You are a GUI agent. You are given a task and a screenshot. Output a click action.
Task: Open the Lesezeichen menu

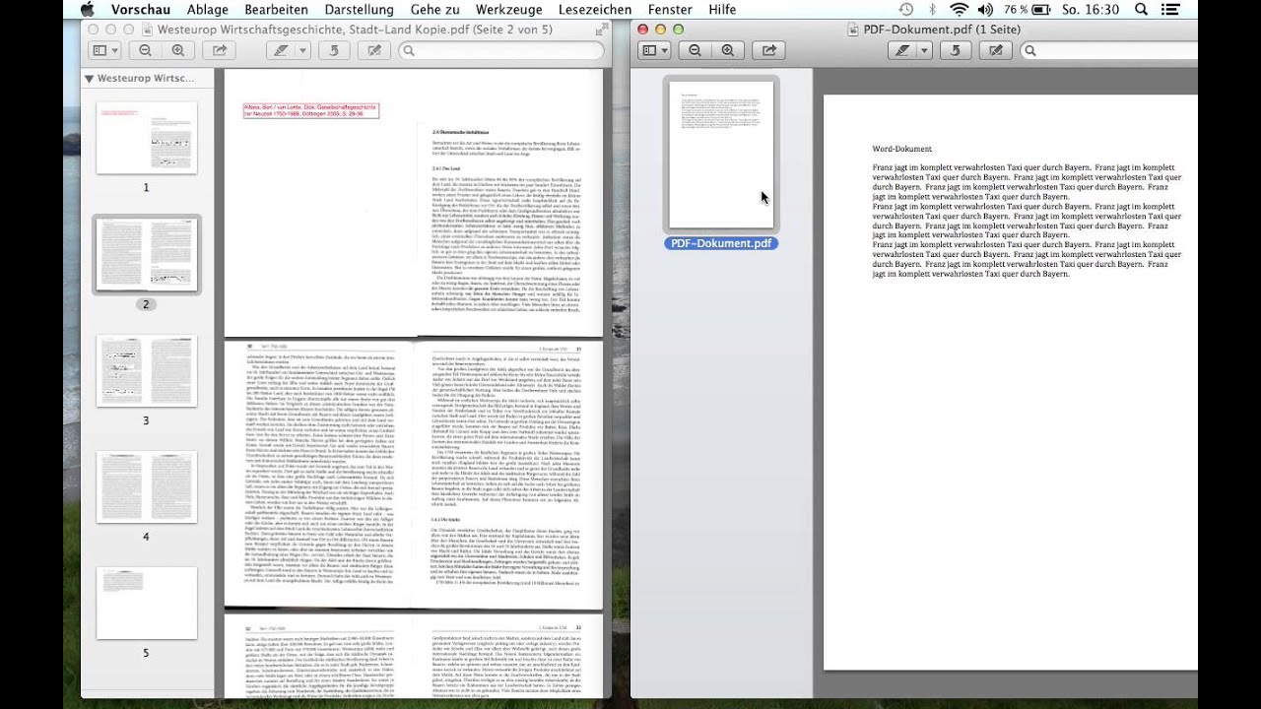pos(595,10)
